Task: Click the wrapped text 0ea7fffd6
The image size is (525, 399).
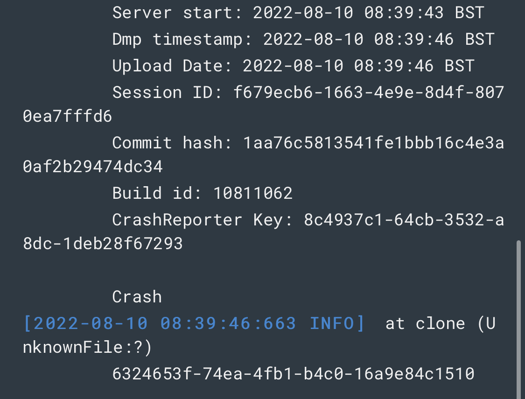Action: click(68, 117)
